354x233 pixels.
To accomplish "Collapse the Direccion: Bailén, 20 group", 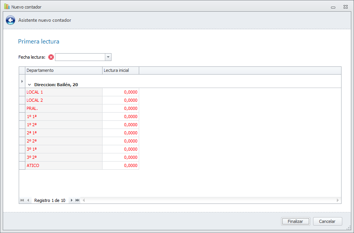I will point(29,85).
